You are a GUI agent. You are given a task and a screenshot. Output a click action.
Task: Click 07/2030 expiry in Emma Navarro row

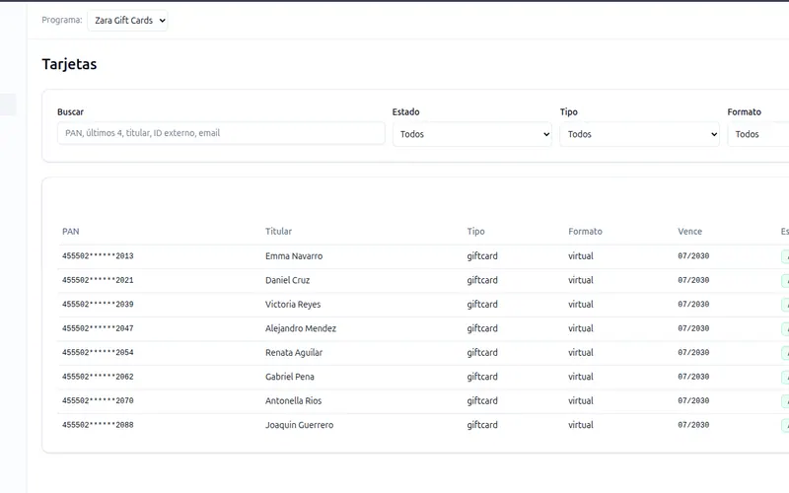(x=693, y=256)
